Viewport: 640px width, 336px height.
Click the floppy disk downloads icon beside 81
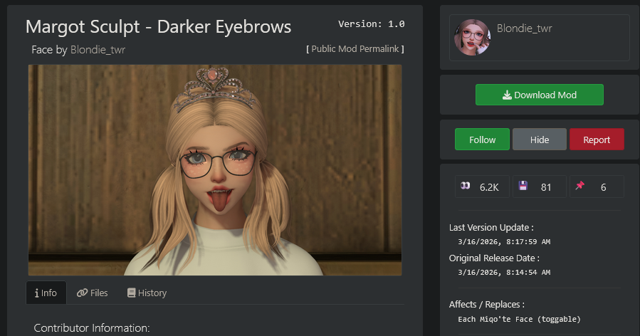[x=523, y=186]
